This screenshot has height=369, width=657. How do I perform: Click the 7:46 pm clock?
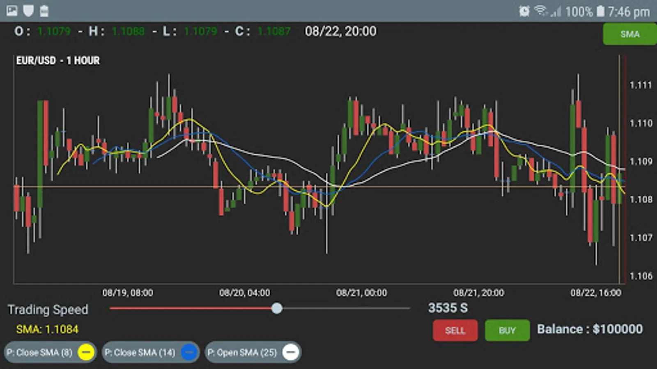coord(629,12)
